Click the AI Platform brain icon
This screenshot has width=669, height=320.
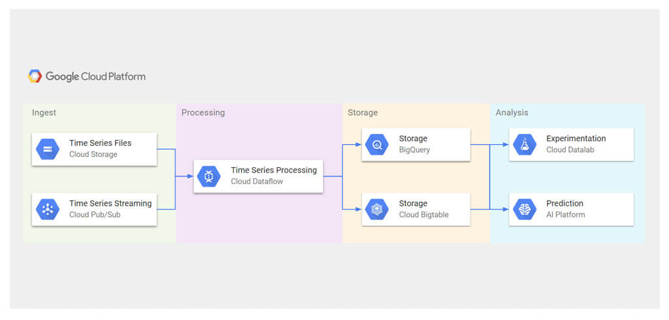[525, 210]
